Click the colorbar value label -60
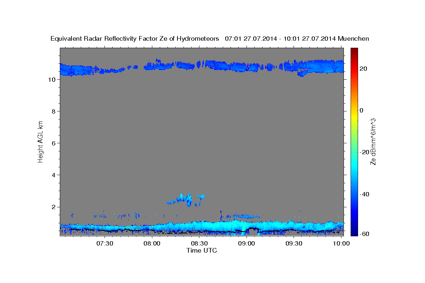The width and height of the screenshot is (425, 283). click(x=364, y=234)
